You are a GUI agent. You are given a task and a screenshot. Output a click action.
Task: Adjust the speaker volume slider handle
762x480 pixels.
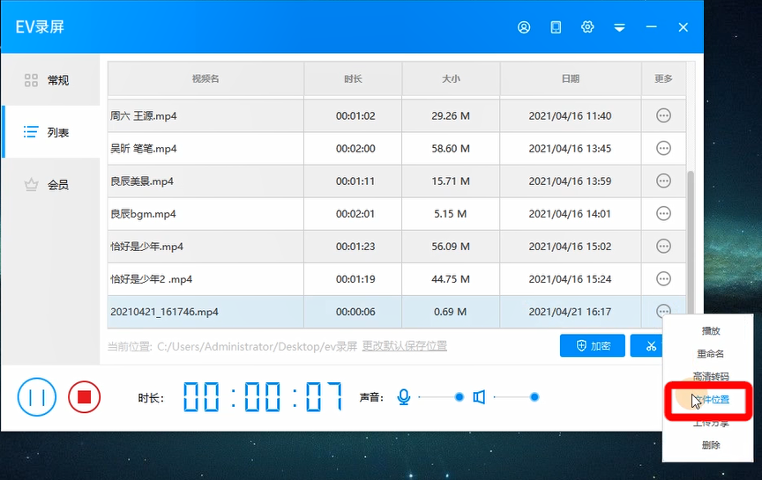coord(534,397)
